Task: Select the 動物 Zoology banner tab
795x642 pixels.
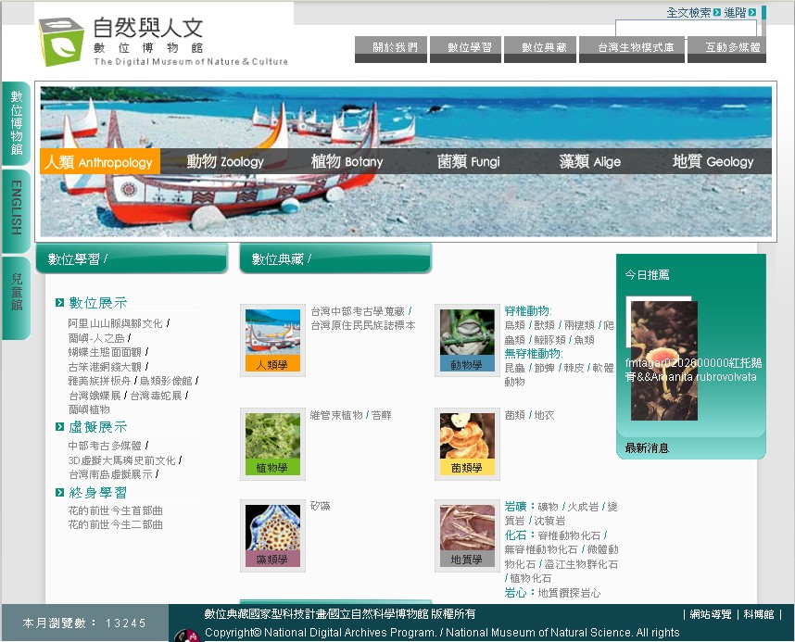Action: (x=225, y=161)
